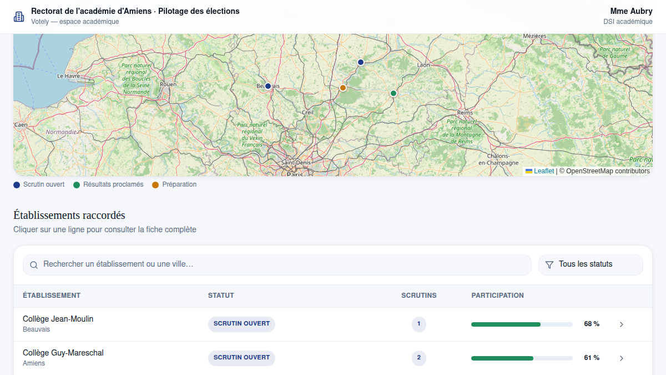Click the blue Scrutin ouvert legend dot

coord(17,184)
